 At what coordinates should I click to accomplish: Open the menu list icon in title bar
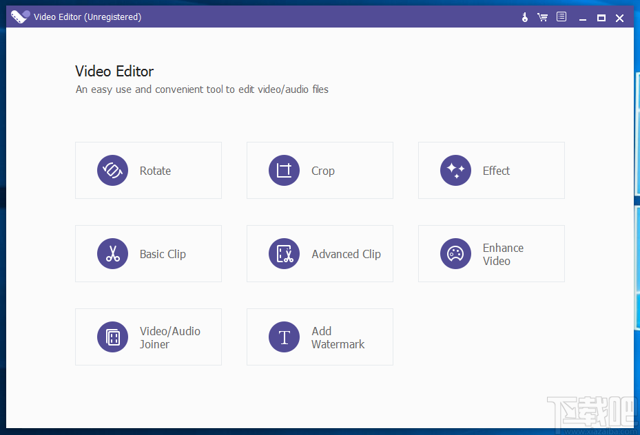point(561,17)
